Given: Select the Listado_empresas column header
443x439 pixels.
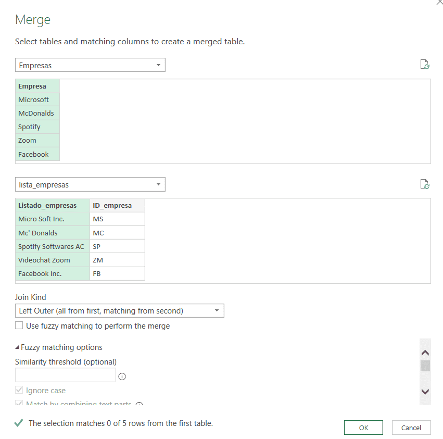Looking at the screenshot, I should (53, 206).
